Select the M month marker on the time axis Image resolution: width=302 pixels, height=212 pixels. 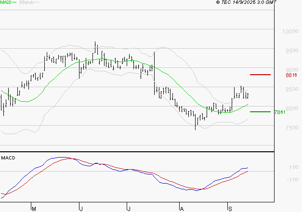pos(34,208)
